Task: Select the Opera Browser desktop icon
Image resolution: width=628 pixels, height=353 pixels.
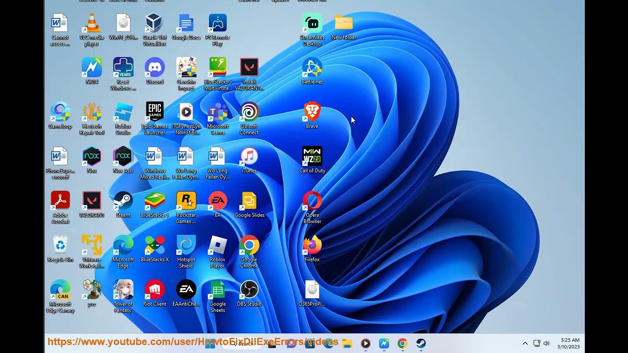Action: [x=312, y=208]
